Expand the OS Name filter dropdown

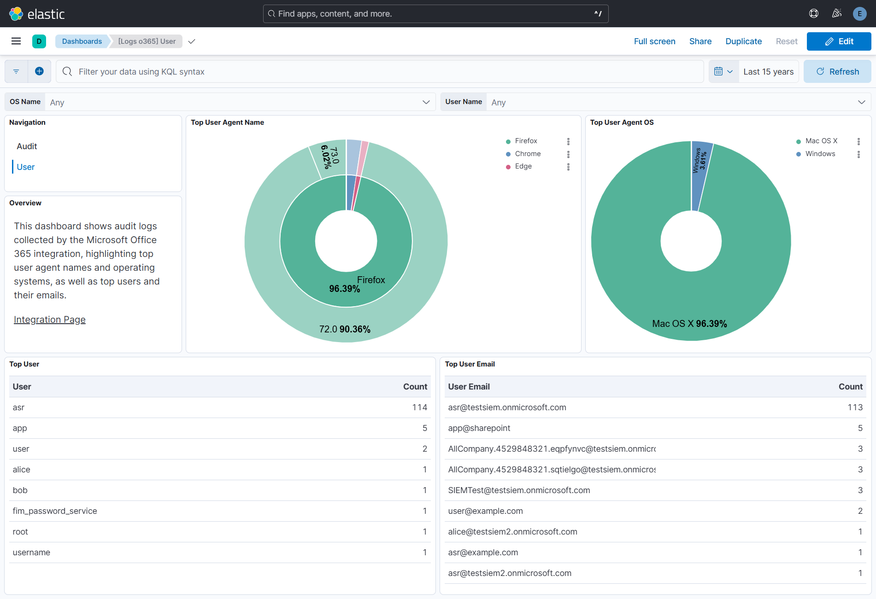click(x=426, y=102)
